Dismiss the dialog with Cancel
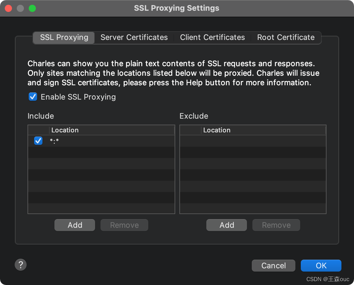Image resolution: width=354 pixels, height=285 pixels. pyautogui.click(x=273, y=266)
